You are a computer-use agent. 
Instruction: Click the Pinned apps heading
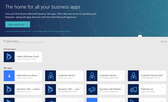coord(10,49)
